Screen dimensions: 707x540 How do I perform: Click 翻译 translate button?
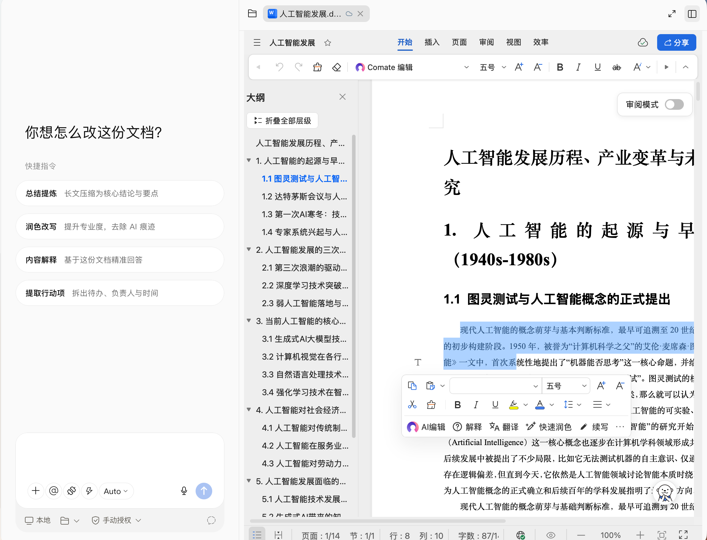(504, 427)
